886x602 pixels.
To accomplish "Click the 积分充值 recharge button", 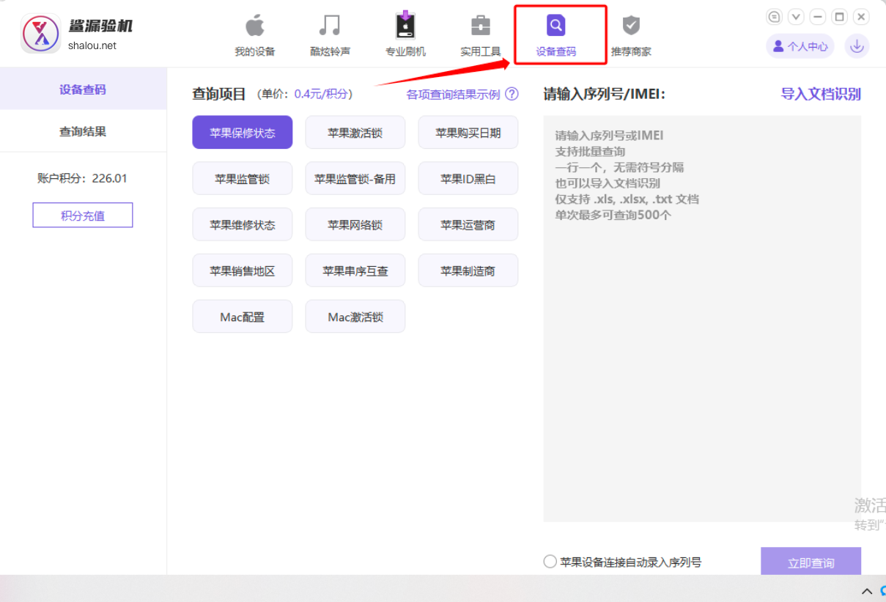I will (82, 215).
